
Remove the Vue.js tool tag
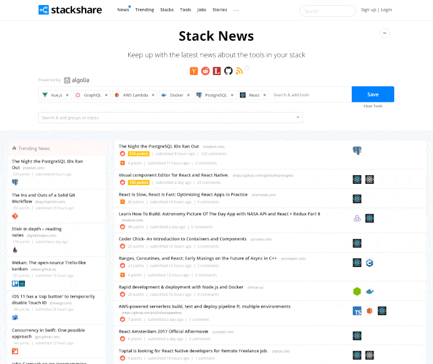(67, 95)
